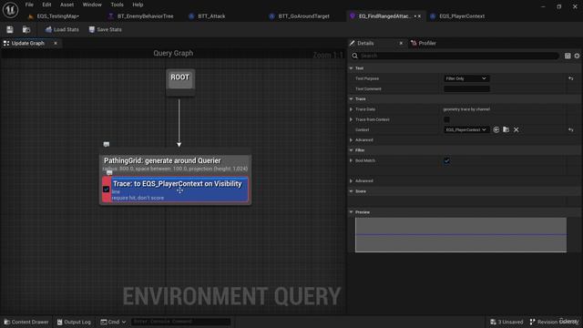
Task: Click Save Stats in the toolbar
Action: 106,29
